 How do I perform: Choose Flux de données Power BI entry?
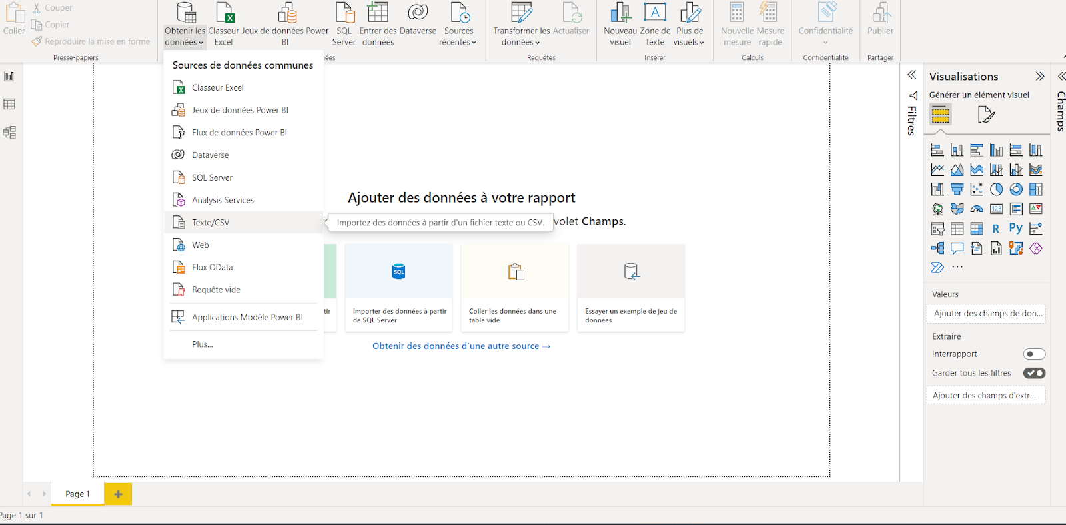(243, 133)
